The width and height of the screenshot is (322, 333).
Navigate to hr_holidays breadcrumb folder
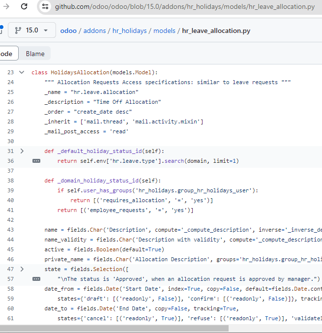pyautogui.click(x=129, y=30)
